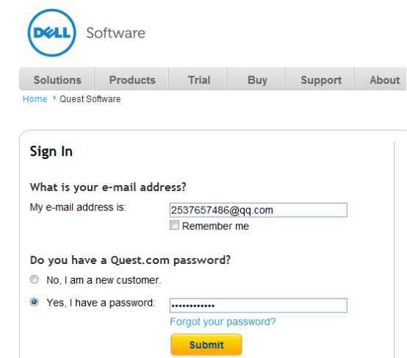The image size is (407, 358).
Task: Click the Quest Software breadcrumb
Action: point(90,99)
